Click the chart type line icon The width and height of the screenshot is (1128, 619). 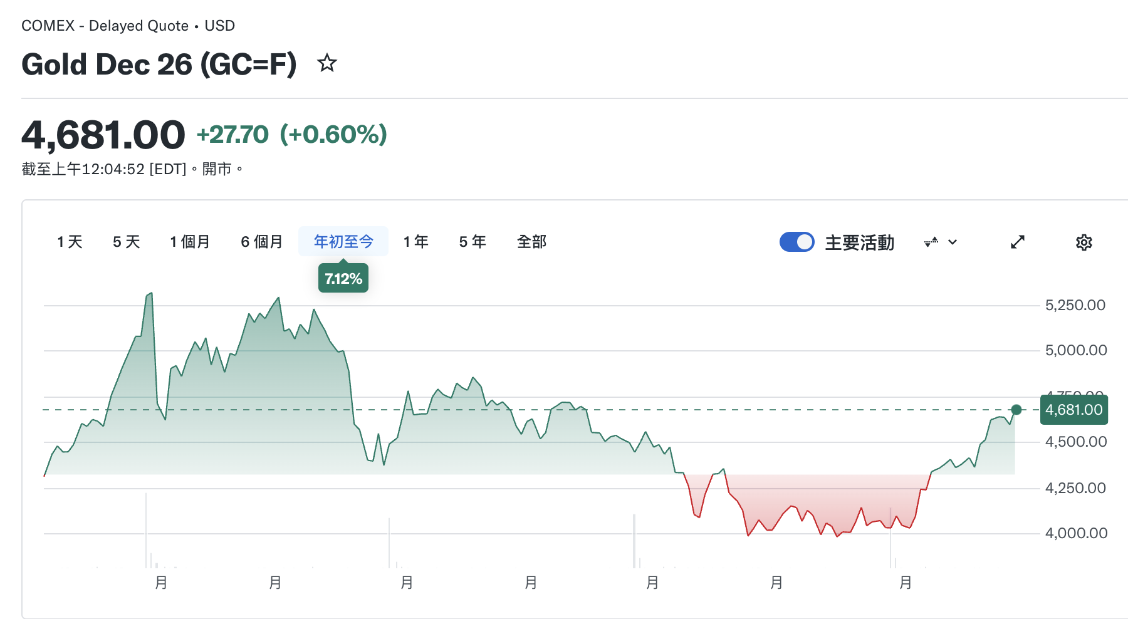931,242
